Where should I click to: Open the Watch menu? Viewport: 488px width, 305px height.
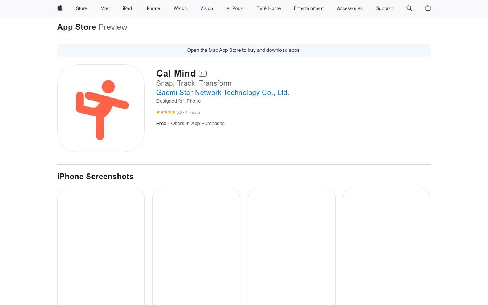tap(180, 8)
